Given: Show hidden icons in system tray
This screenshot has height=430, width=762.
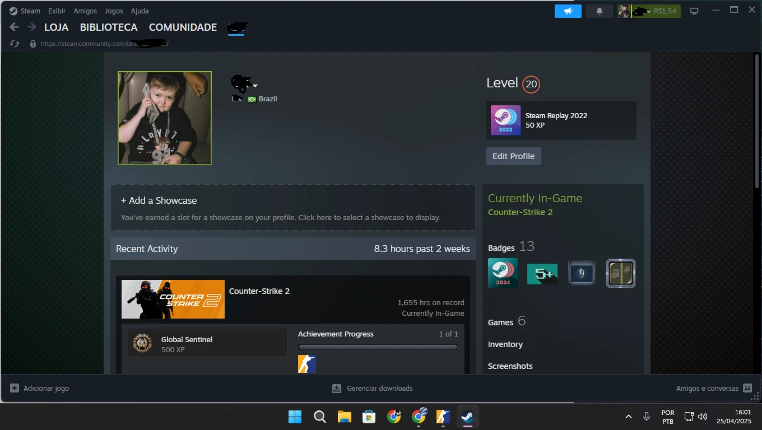Looking at the screenshot, I should [x=628, y=417].
